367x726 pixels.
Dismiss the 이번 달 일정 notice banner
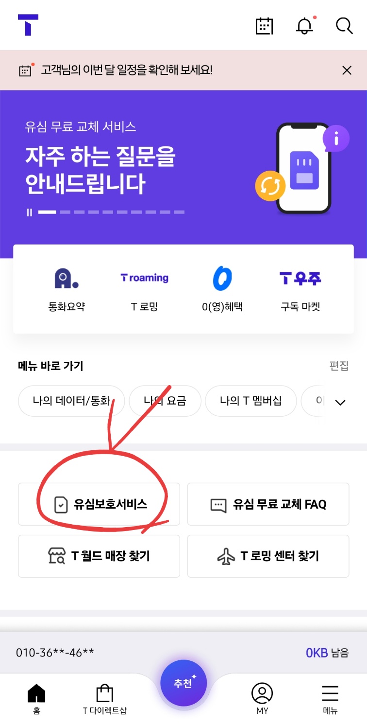[x=347, y=71]
